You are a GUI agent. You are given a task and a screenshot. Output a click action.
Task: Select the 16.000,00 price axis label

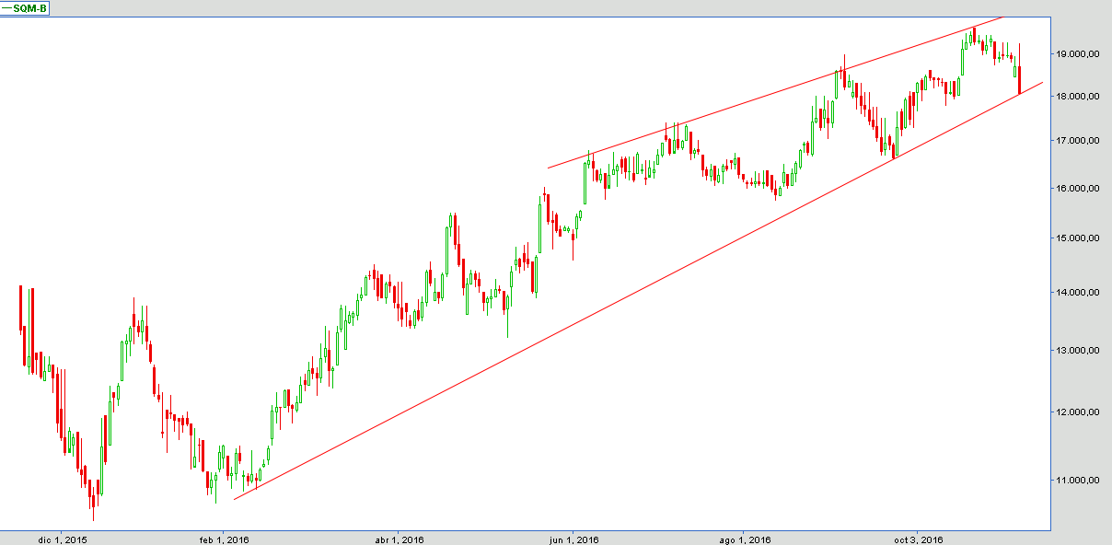1079,189
